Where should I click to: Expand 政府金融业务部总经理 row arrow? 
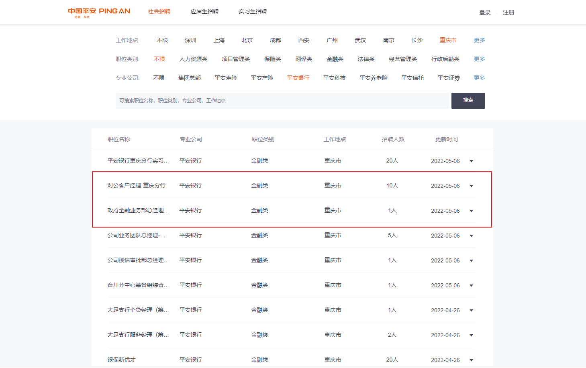tap(472, 211)
